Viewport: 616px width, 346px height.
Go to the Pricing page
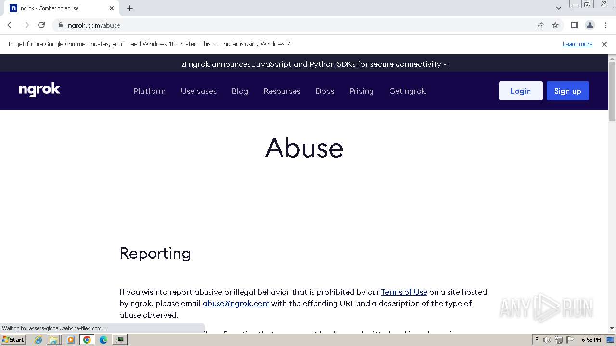pos(361,91)
